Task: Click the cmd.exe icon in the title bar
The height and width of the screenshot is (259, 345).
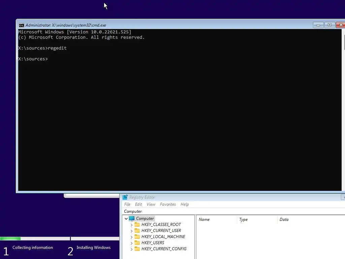Action: point(21,25)
